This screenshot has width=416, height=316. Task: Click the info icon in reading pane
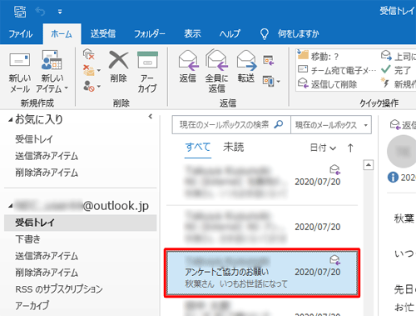pyautogui.click(x=393, y=177)
